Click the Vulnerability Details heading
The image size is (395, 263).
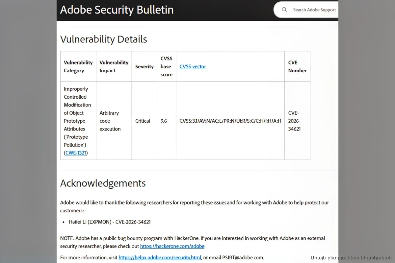click(103, 39)
